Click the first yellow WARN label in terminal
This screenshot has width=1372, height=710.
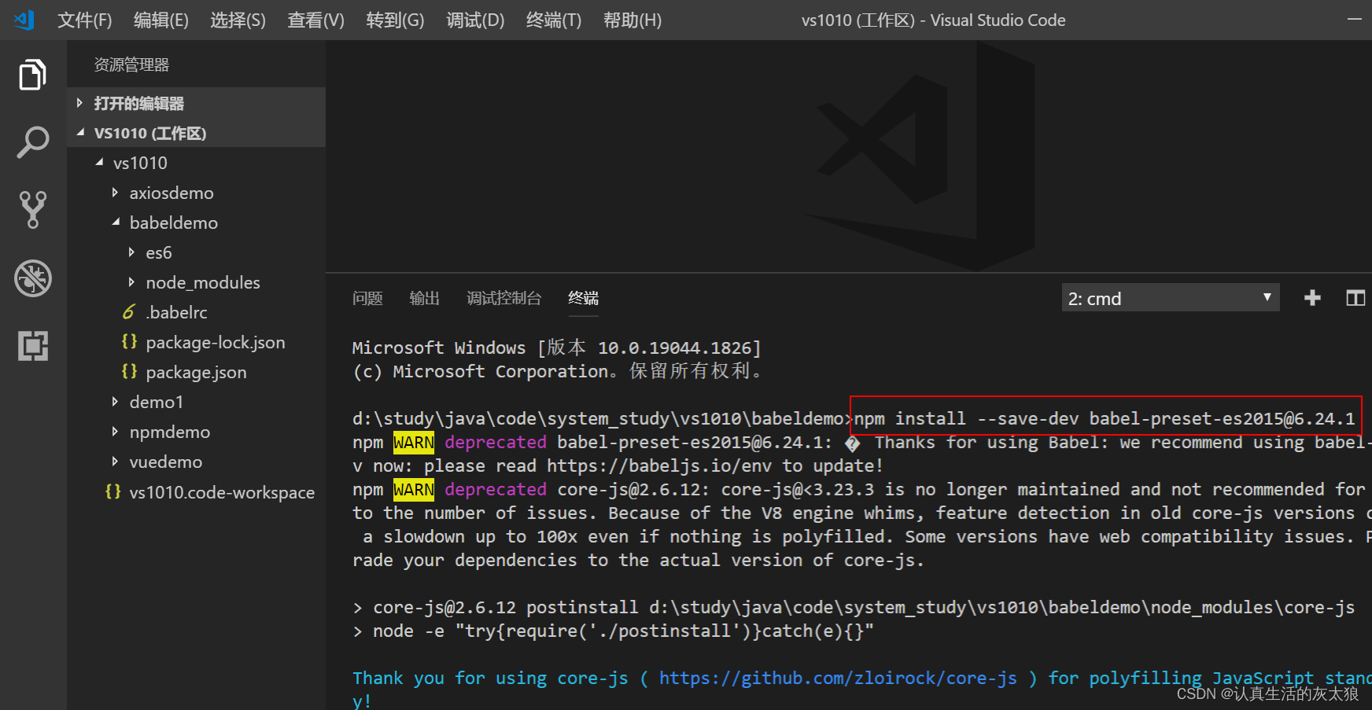[x=414, y=442]
